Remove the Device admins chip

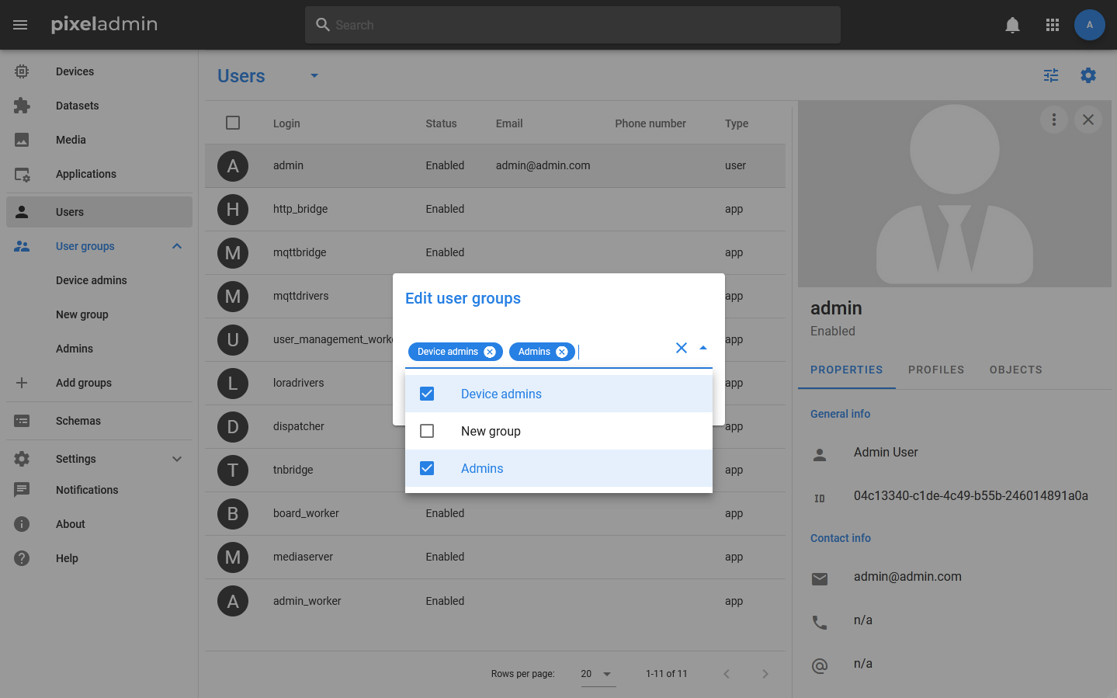click(490, 352)
